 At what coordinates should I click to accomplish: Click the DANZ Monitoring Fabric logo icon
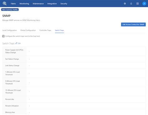tap(4, 3)
